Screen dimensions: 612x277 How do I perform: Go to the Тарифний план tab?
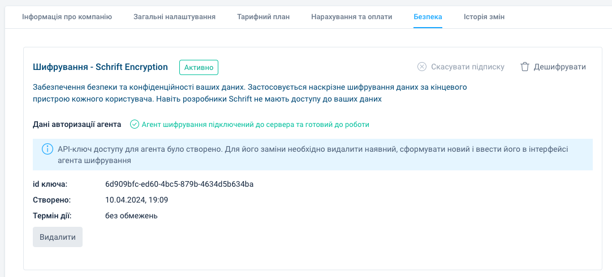point(263,17)
